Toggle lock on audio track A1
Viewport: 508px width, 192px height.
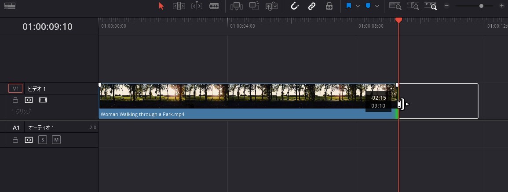point(15,140)
